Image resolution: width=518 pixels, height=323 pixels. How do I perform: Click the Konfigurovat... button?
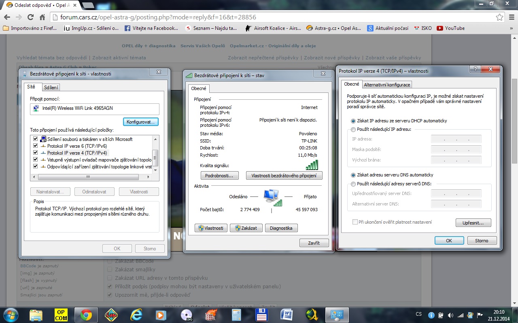pyautogui.click(x=141, y=122)
